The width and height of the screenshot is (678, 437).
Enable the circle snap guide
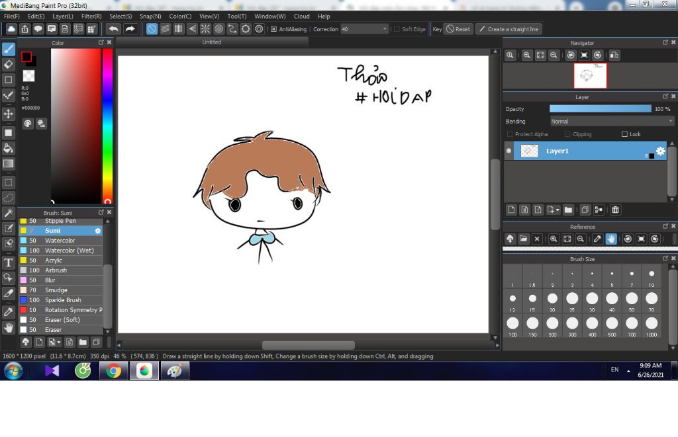(x=218, y=29)
